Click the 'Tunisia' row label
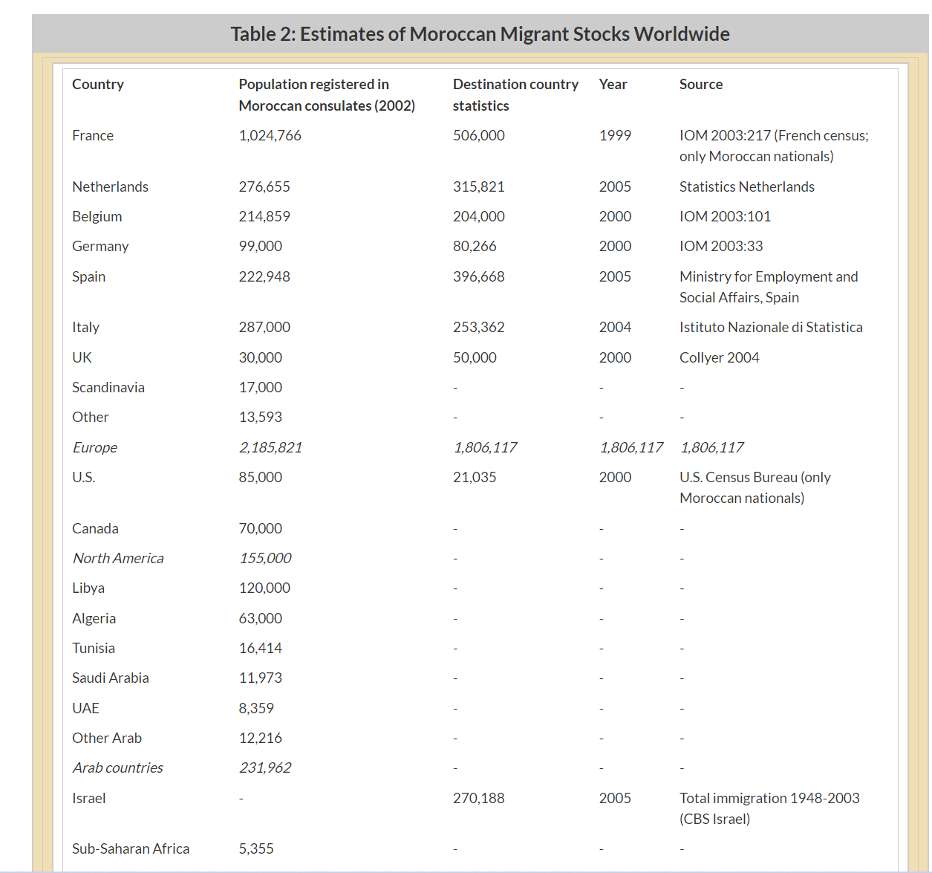932x873 pixels. pos(94,648)
